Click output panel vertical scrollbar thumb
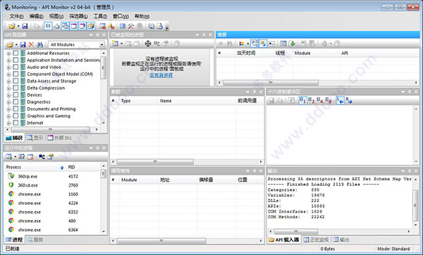 [415, 206]
